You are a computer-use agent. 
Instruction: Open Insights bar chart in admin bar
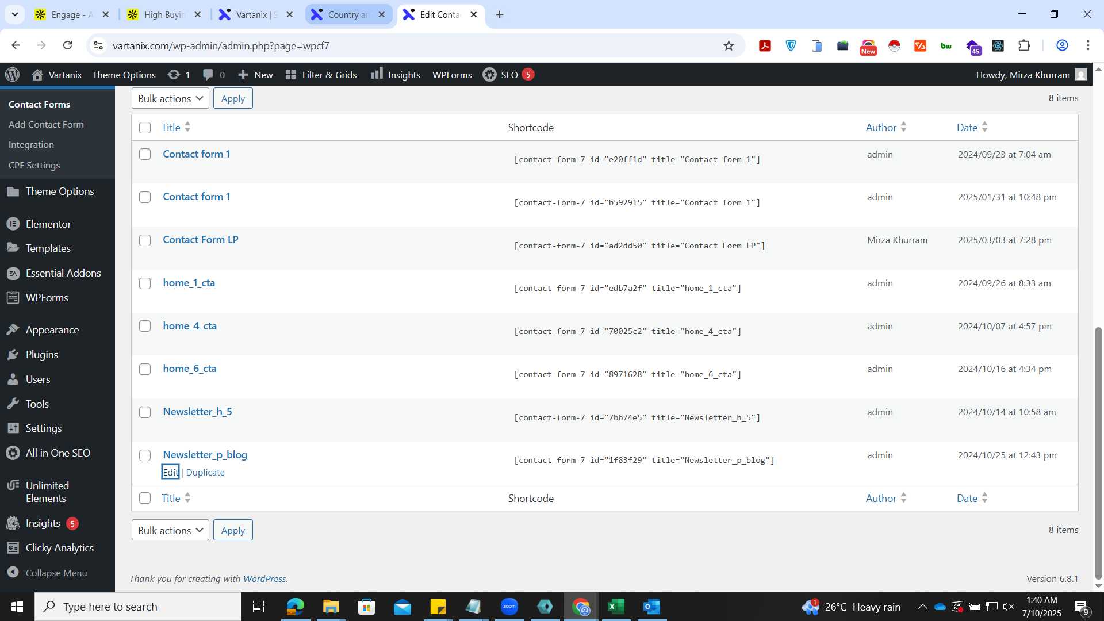(x=377, y=74)
